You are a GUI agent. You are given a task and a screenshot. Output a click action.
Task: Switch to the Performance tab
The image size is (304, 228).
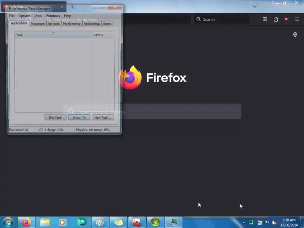click(x=72, y=24)
